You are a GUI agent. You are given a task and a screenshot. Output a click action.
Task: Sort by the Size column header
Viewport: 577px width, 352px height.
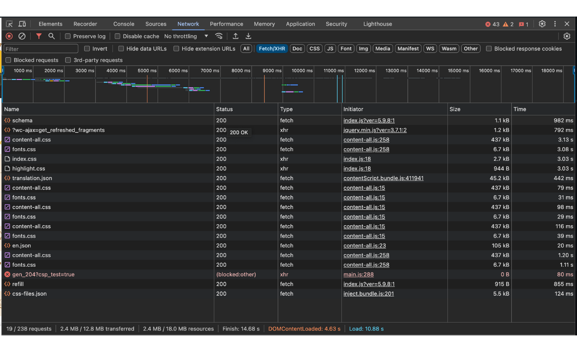(x=480, y=109)
